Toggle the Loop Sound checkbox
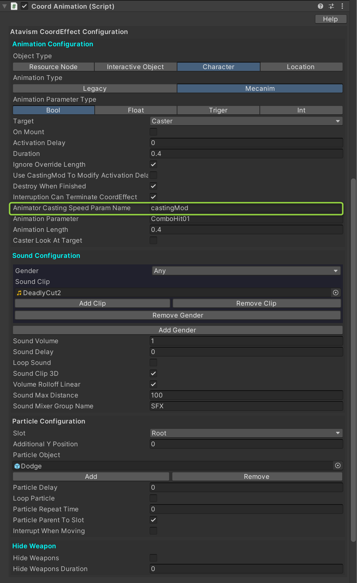 (154, 363)
